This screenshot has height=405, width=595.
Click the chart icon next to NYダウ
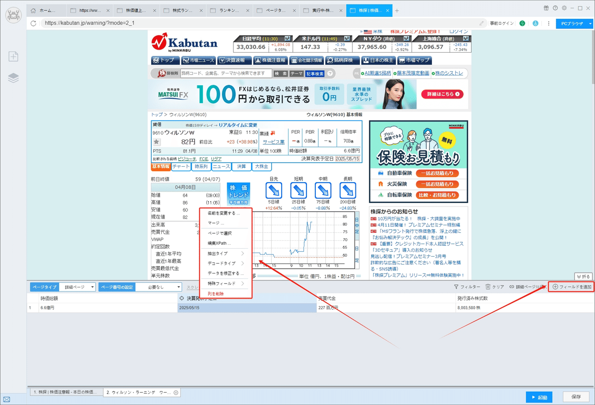point(408,38)
